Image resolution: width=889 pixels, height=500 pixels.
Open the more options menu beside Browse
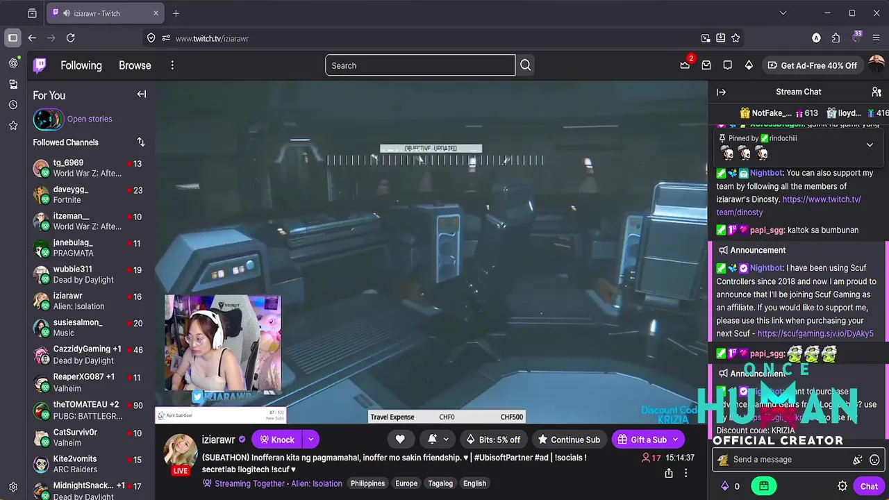(x=172, y=65)
